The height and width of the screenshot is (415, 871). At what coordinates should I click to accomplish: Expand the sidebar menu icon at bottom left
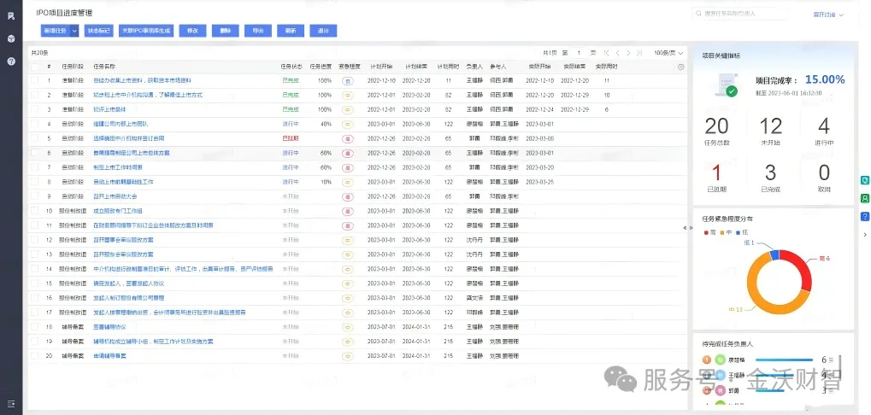pos(10,403)
